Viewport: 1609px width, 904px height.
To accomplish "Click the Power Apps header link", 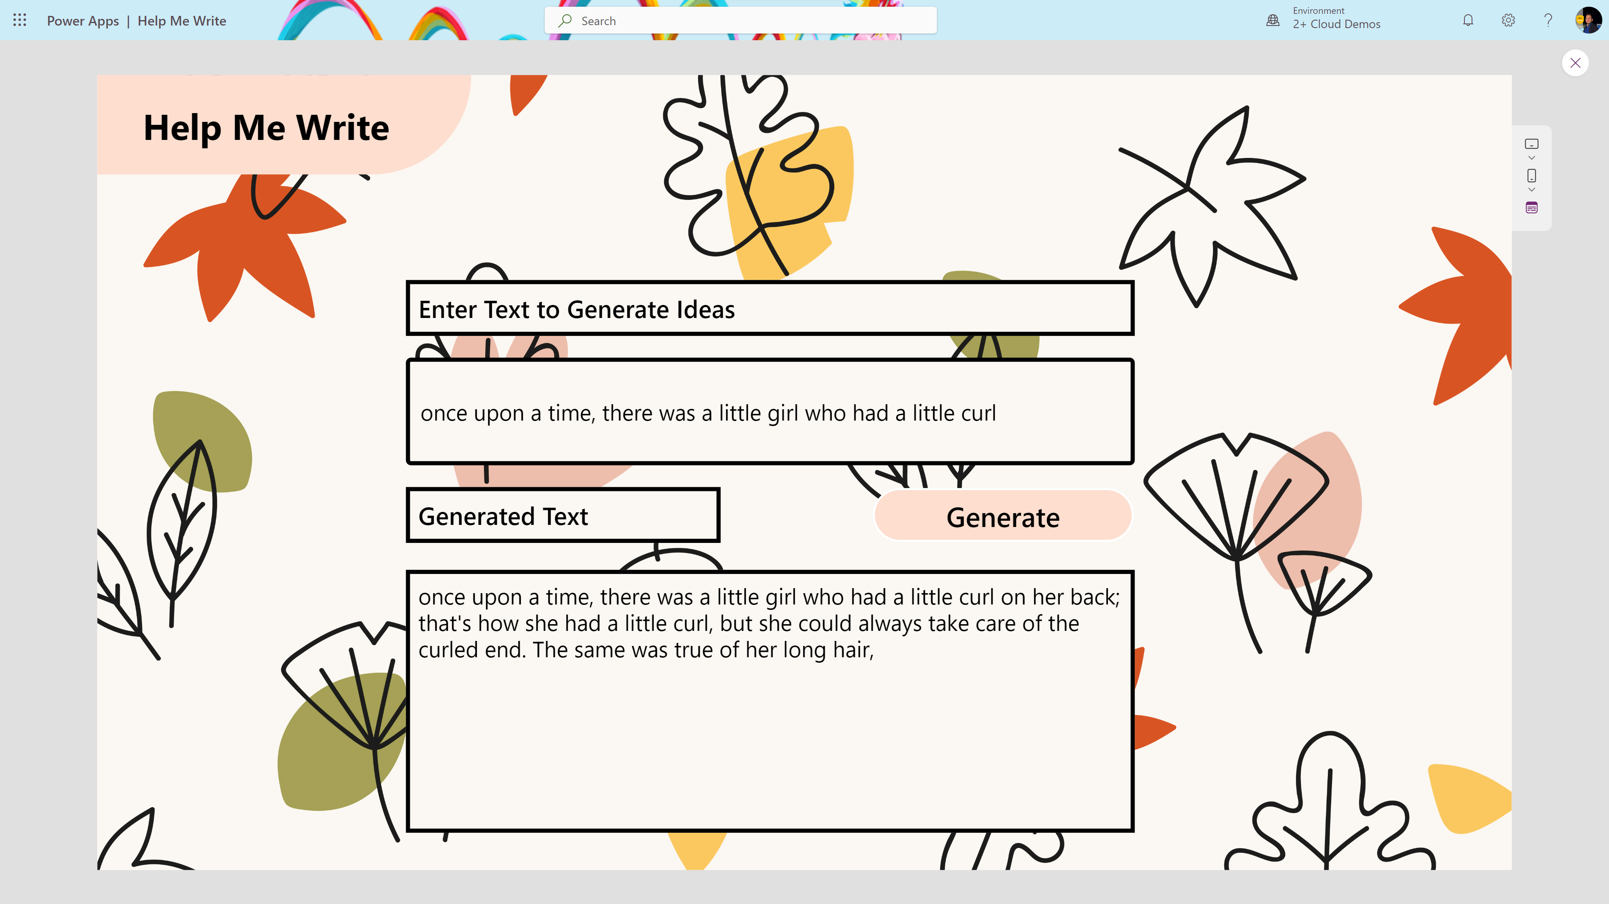I will [x=83, y=21].
